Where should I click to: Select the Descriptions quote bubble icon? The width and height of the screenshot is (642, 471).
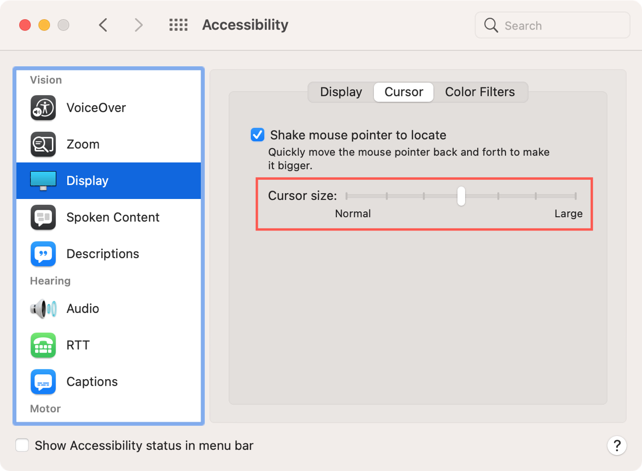tap(43, 254)
